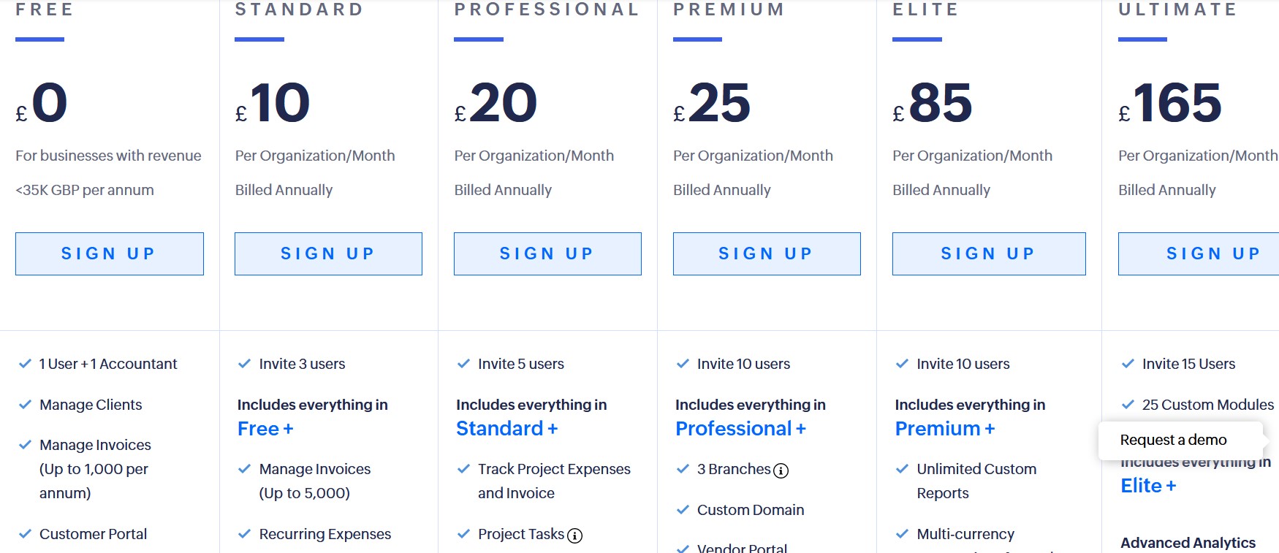Click the checkmark beside 25 Custom Modules
Viewport: 1279px width, 553px height.
(1126, 404)
